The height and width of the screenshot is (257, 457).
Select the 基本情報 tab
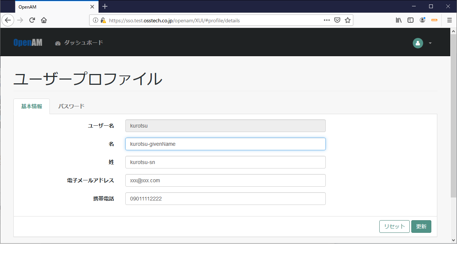pyautogui.click(x=31, y=106)
